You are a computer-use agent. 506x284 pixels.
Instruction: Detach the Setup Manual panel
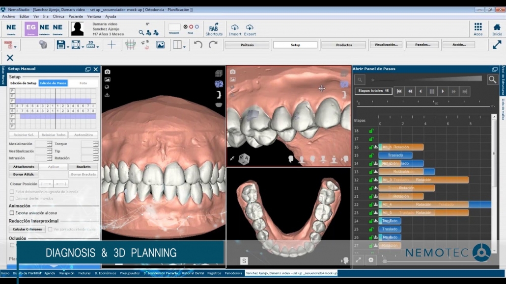88,69
